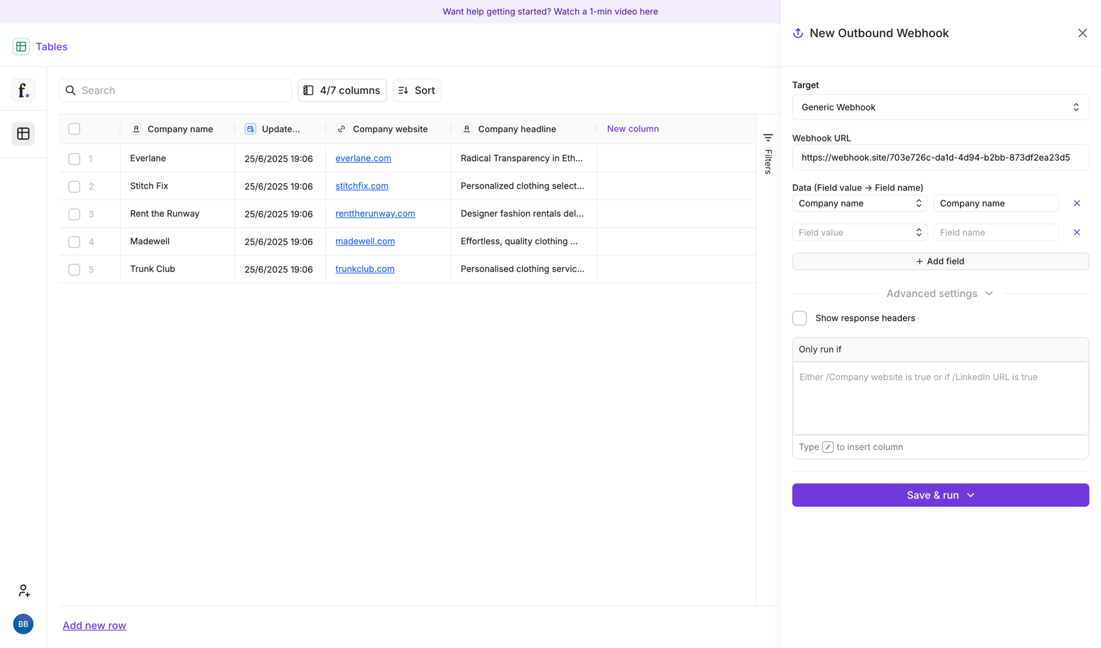Open the Save & run dropdown arrow

point(970,495)
